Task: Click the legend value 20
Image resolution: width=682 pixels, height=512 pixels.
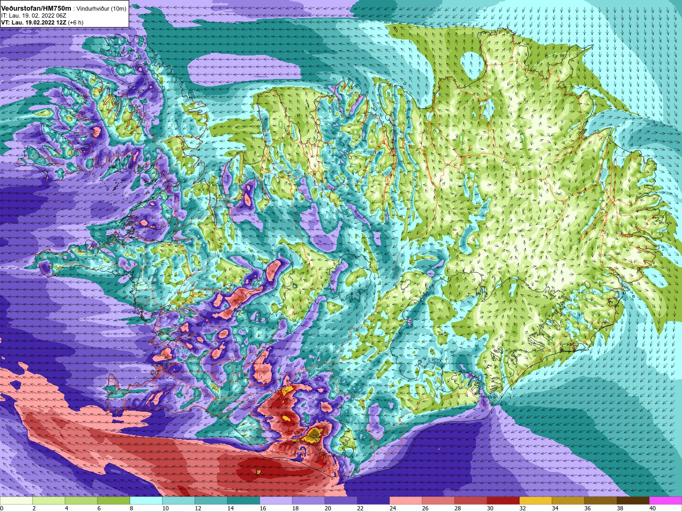Action: [328, 508]
